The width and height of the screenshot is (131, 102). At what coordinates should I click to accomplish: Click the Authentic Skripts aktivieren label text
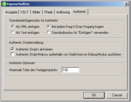click(x=34, y=49)
